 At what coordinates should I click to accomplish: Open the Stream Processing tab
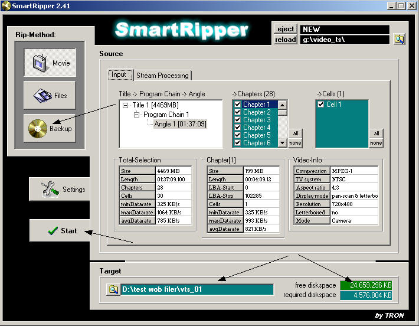[x=162, y=76]
